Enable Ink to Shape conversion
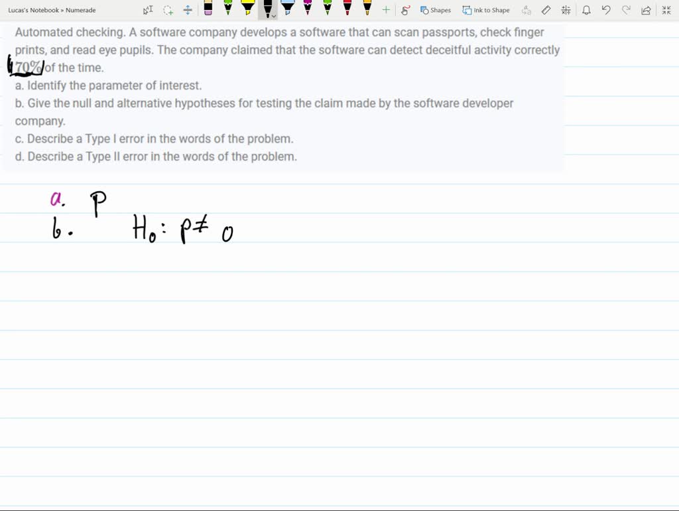 (x=486, y=10)
